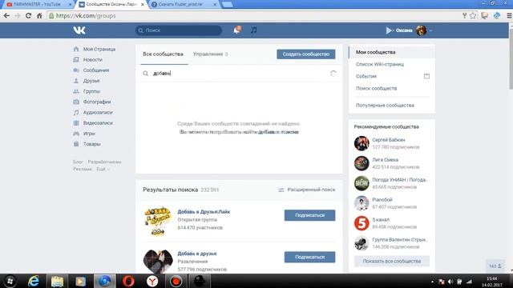The image size is (513, 288).
Task: Click the magnifier icon in community search
Action: pos(146,74)
